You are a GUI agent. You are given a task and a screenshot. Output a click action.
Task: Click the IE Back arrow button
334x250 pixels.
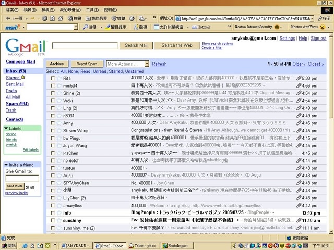coord(14,19)
